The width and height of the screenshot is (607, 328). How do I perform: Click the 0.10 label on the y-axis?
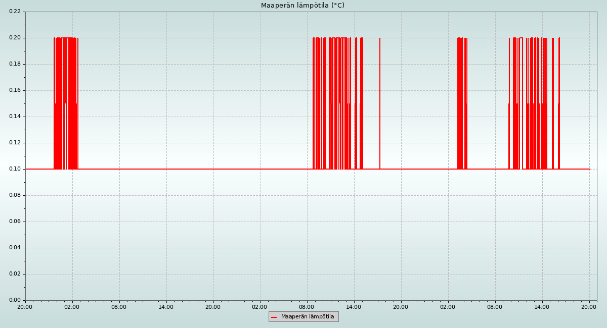15,169
